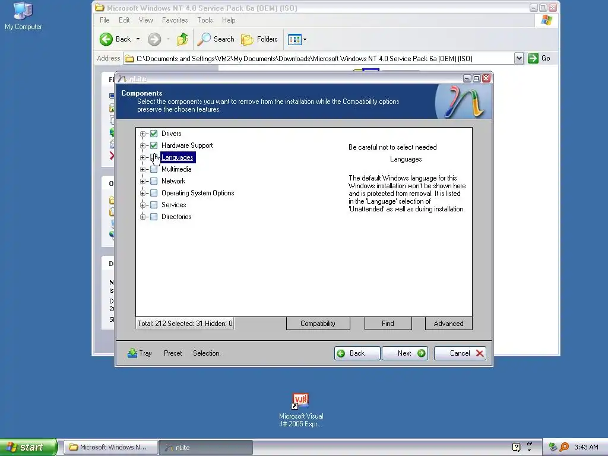
Task: Go back in the nLite wizard
Action: point(357,353)
